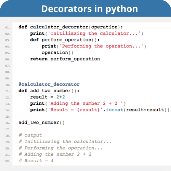
Task: Click line number 03.
Action: [8, 40]
